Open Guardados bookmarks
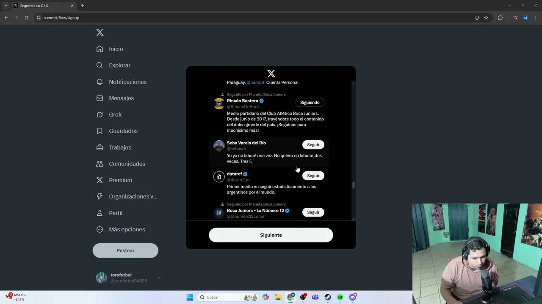Viewport: 542px width, 304px height. click(x=116, y=131)
